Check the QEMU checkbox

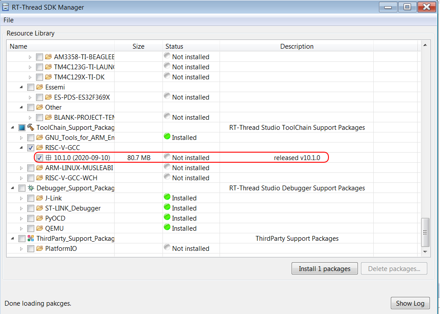(x=31, y=228)
